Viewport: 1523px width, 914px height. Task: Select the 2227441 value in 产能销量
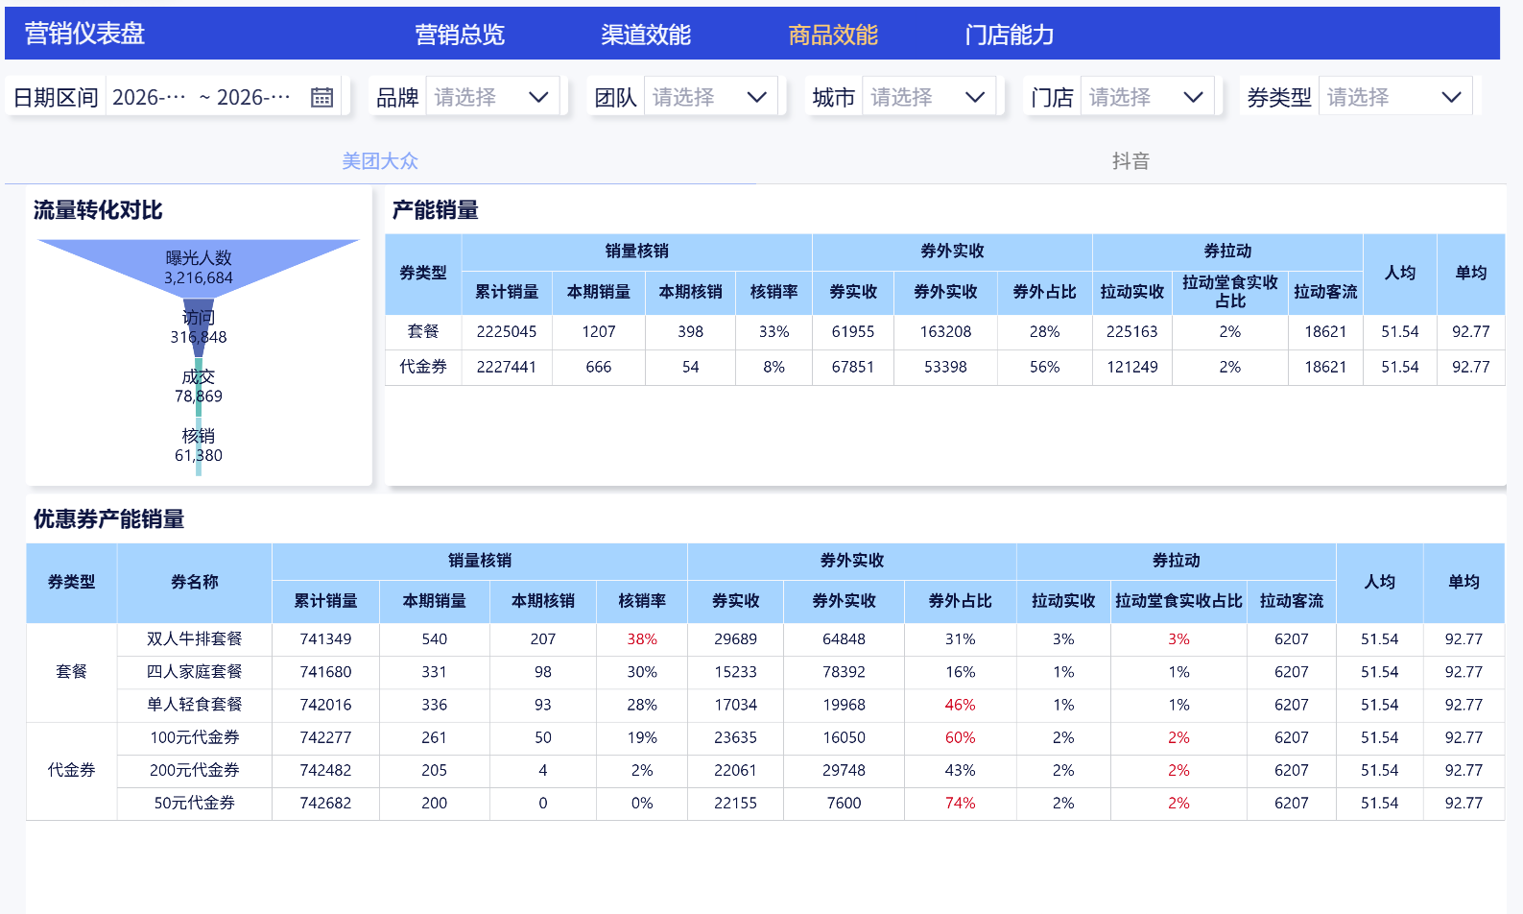tap(507, 367)
